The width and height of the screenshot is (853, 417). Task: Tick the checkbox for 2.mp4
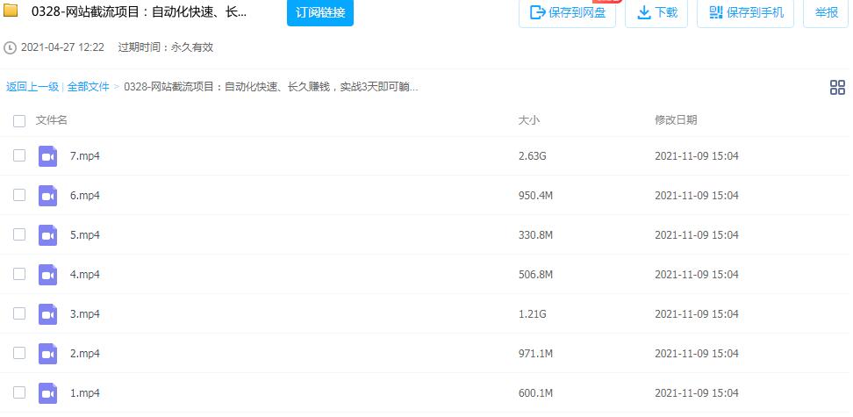19,353
